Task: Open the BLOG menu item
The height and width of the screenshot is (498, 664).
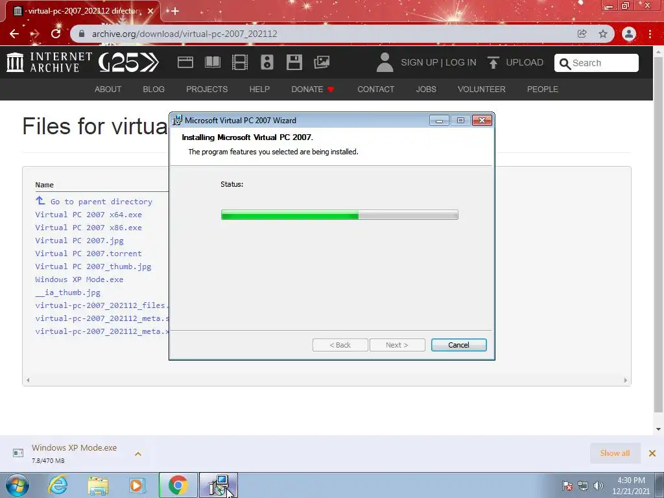Action: coord(154,89)
